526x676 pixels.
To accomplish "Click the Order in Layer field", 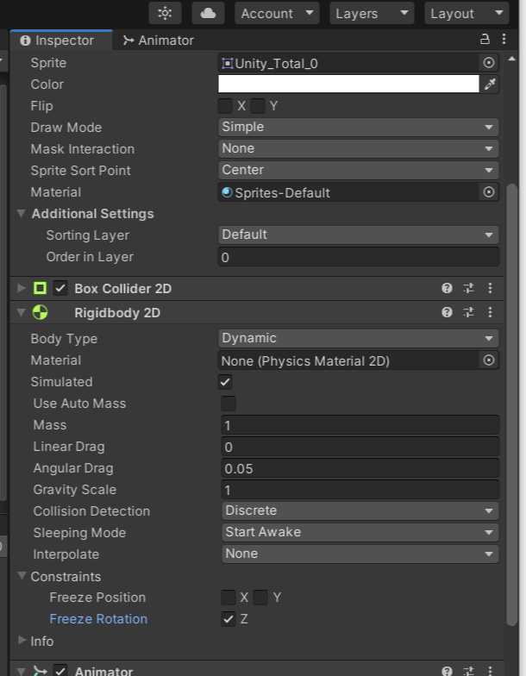I will point(359,257).
